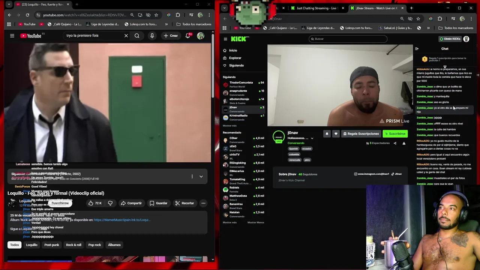Toggle notifications bell for j0nav channel

click(327, 134)
